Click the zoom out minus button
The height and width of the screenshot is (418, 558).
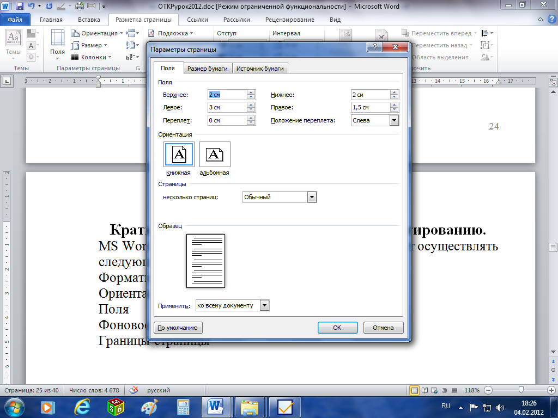[488, 390]
